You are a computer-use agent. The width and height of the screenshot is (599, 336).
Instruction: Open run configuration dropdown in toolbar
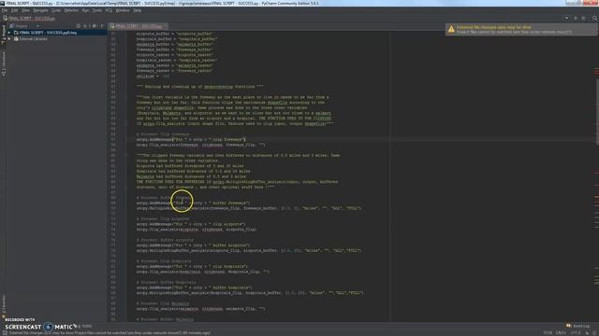coord(566,18)
